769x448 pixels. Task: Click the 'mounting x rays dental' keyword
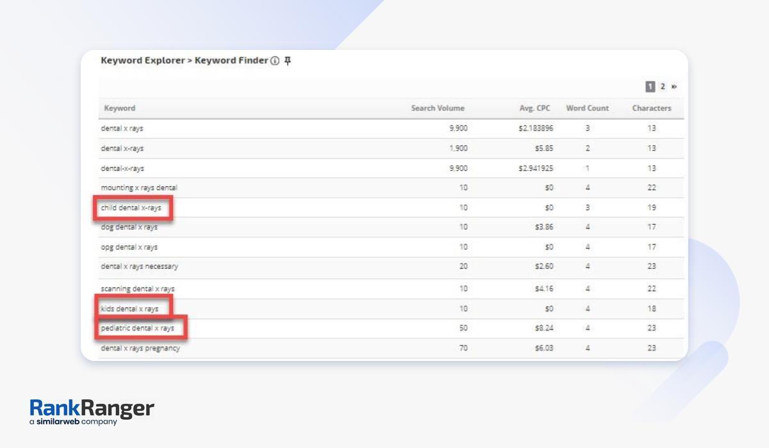tap(139, 188)
